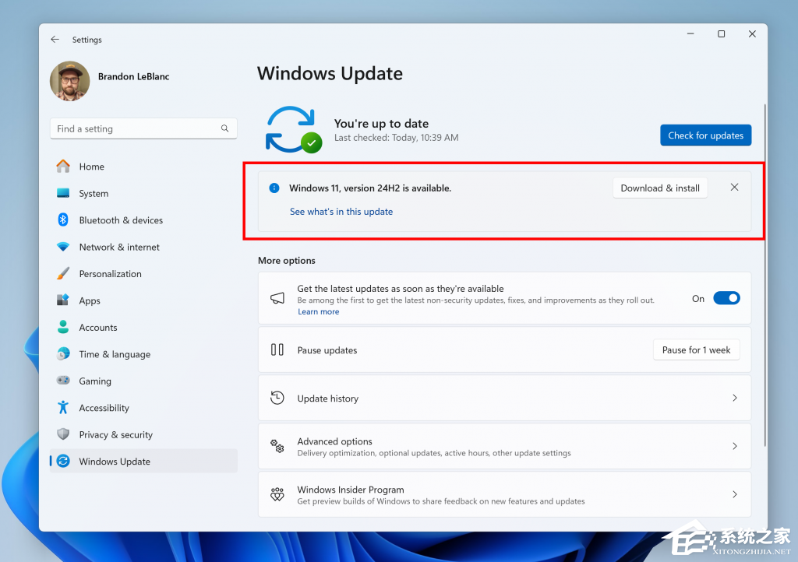The width and height of the screenshot is (798, 562).
Task: Maximize the Settings window
Action: tap(721, 34)
